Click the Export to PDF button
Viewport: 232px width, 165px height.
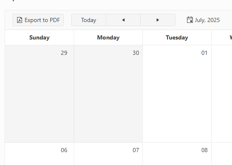[38, 20]
